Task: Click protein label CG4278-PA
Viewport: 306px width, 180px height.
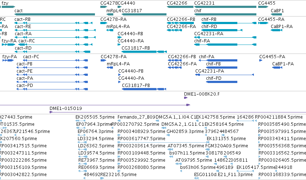Action: coord(114,57)
